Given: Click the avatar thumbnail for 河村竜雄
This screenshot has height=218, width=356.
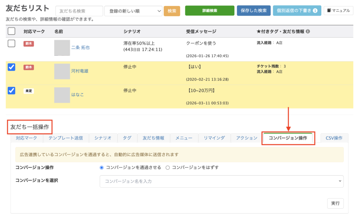Looking at the screenshot, I should (x=62, y=71).
